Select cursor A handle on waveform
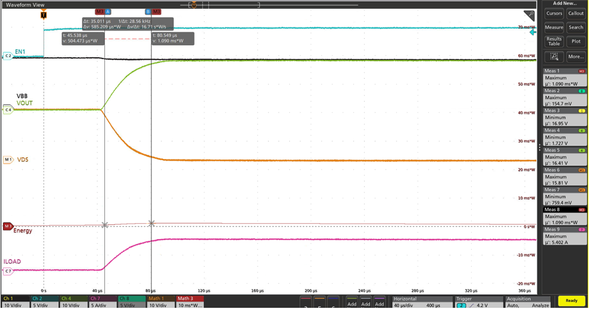The height and width of the screenshot is (309, 589). (108, 12)
